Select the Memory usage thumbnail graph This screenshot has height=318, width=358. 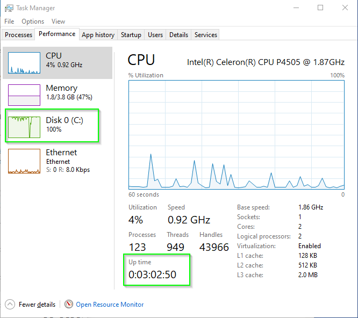point(24,95)
